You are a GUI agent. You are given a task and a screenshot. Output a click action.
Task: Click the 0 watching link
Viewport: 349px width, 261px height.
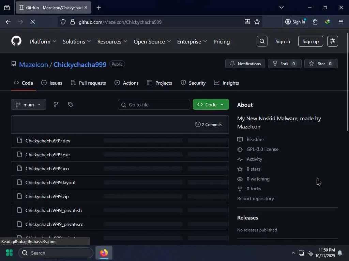pyautogui.click(x=258, y=179)
